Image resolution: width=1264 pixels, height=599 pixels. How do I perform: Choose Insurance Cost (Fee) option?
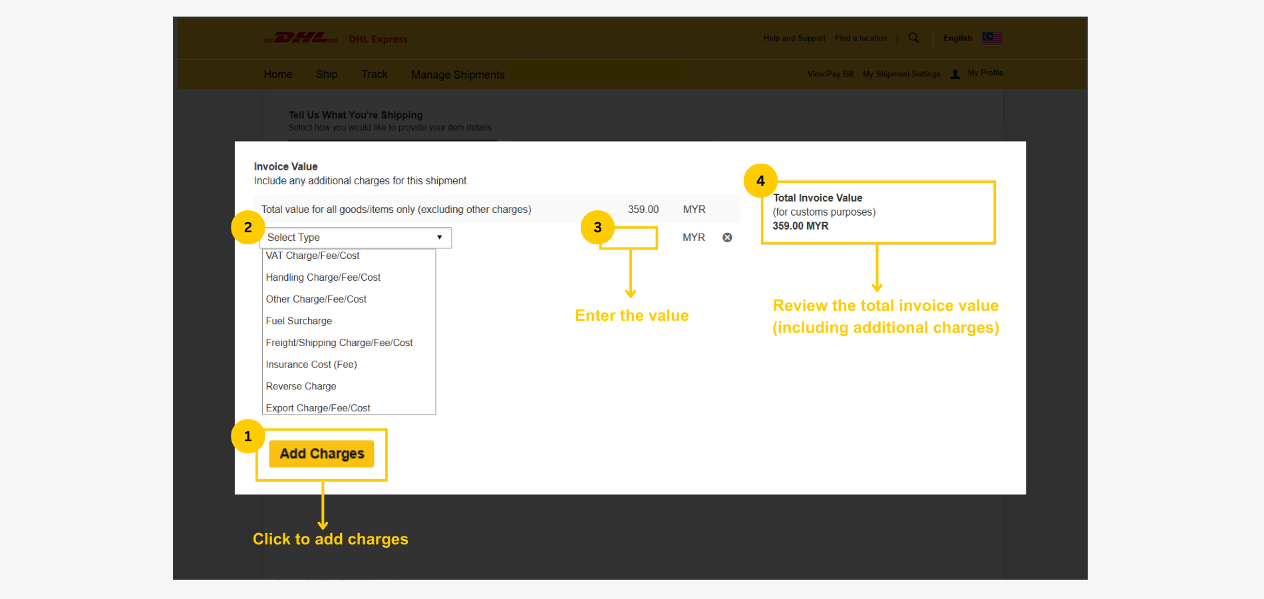click(311, 365)
